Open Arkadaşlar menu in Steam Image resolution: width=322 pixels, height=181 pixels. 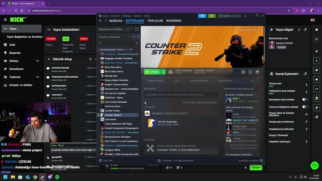pyautogui.click(x=127, y=16)
